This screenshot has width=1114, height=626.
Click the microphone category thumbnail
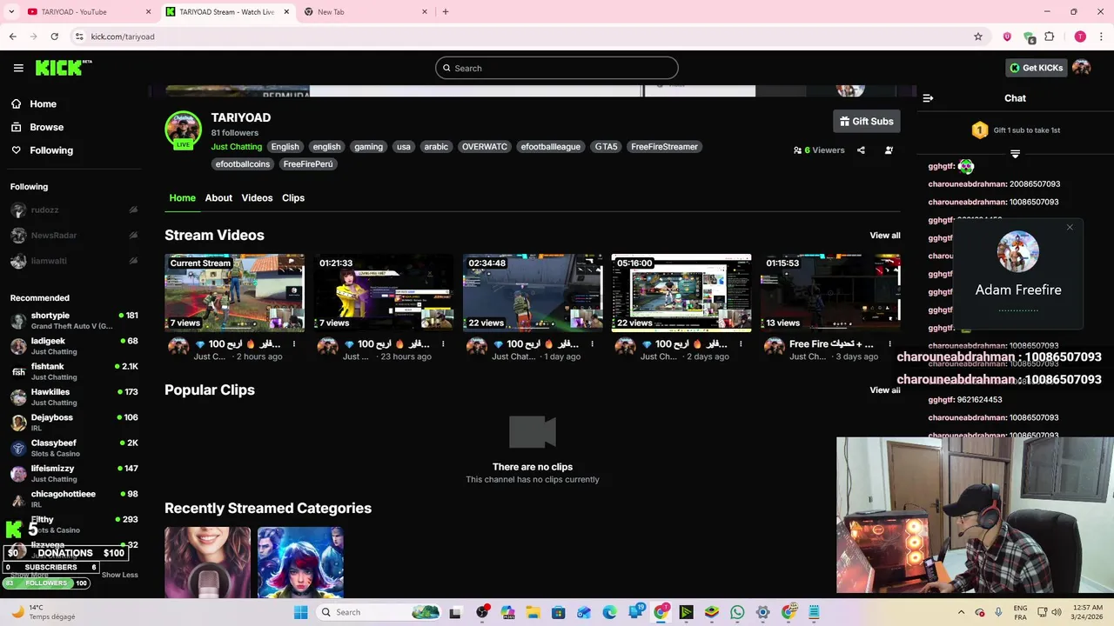(x=207, y=563)
